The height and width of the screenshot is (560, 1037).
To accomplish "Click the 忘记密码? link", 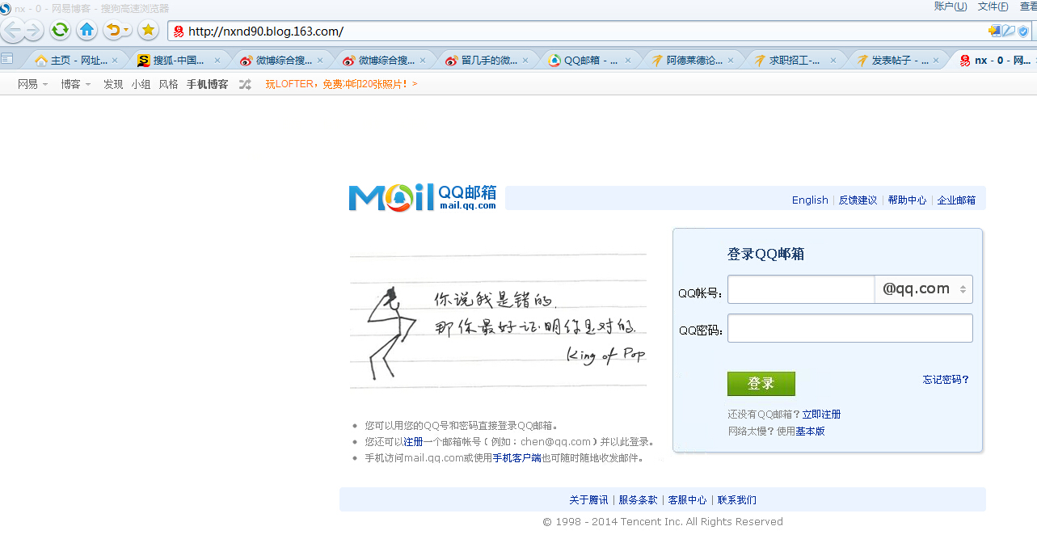I will pos(946,380).
